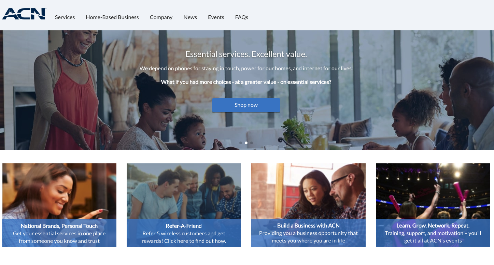The width and height of the screenshot is (494, 265).
Task: Click the Shop now button
Action: pyautogui.click(x=246, y=105)
